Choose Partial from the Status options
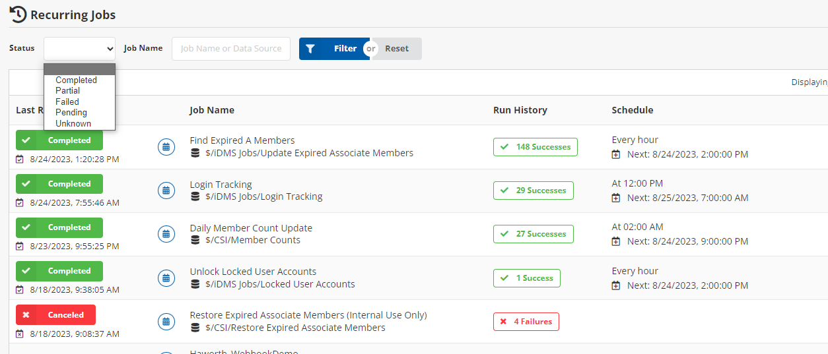828x354 pixels. click(x=67, y=91)
